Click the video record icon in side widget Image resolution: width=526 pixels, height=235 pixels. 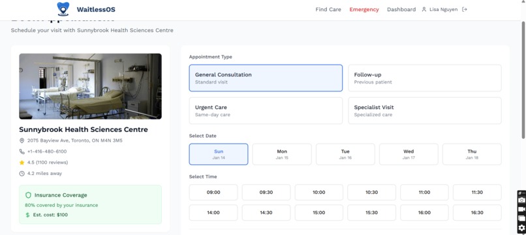click(521, 209)
